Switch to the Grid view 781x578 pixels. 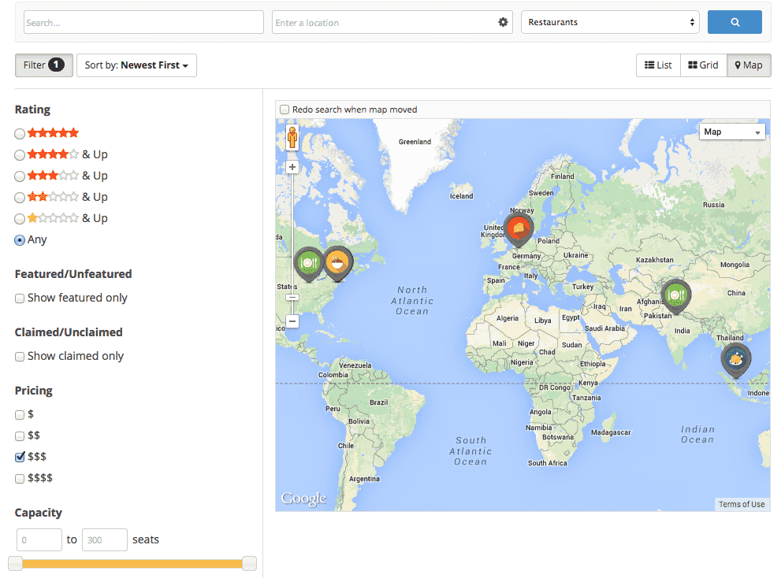[702, 65]
